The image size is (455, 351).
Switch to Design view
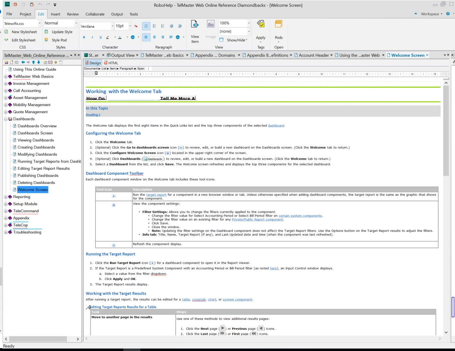pos(93,63)
